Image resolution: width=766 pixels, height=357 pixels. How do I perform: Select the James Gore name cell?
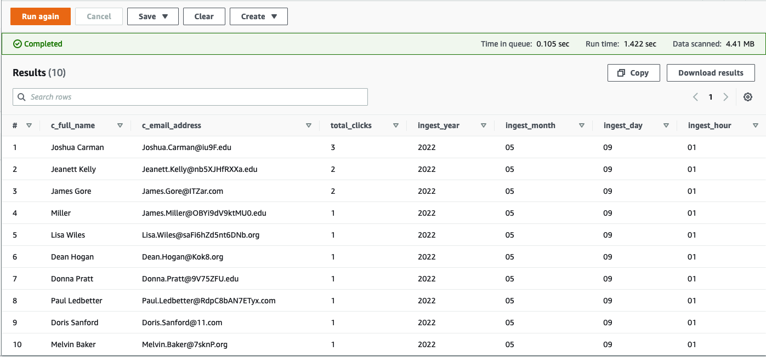tap(71, 191)
